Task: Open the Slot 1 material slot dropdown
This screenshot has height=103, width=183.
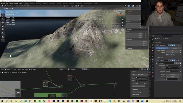Action: (63, 69)
